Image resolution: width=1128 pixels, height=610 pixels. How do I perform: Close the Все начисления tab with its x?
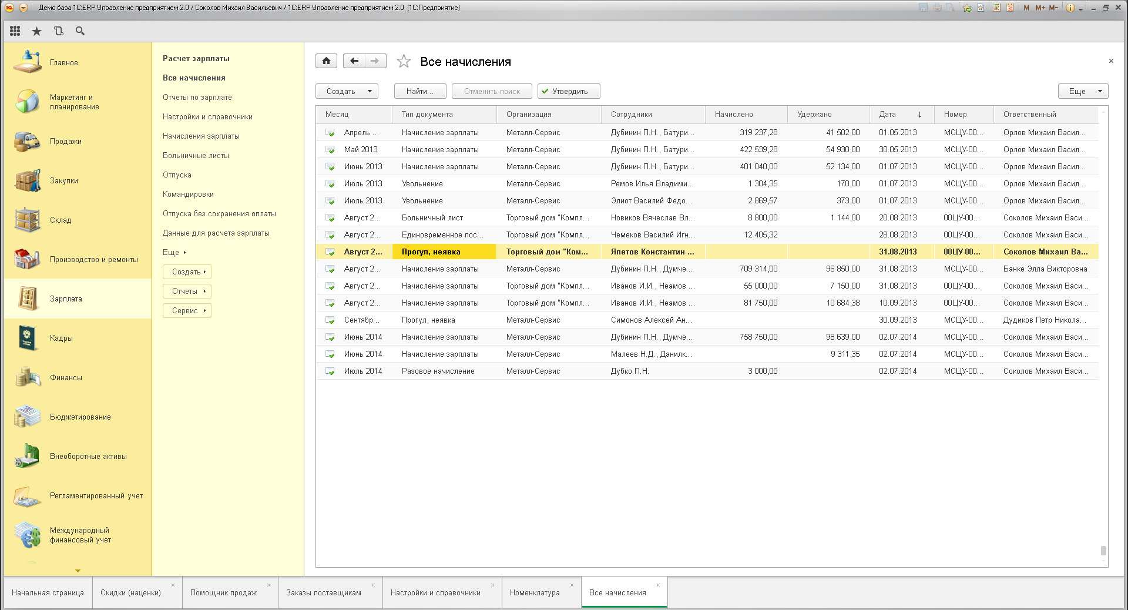pyautogui.click(x=658, y=585)
